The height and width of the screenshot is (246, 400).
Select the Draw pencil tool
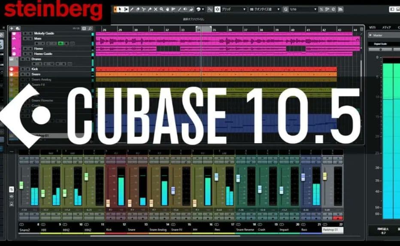pyautogui.click(x=132, y=9)
